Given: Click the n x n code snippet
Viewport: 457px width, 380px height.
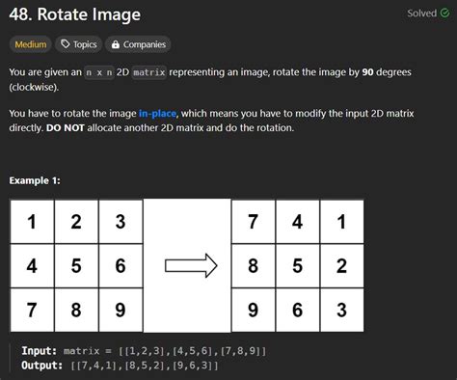Looking at the screenshot, I should point(99,72).
